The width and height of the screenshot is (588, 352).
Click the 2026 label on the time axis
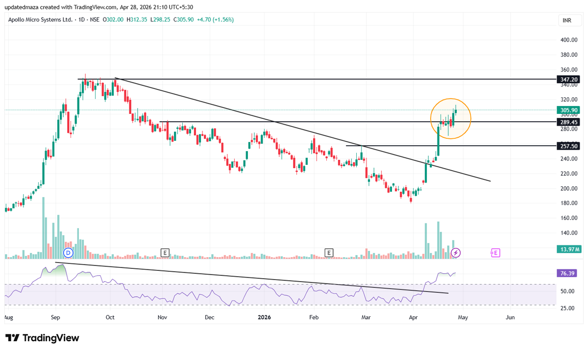[264, 317]
